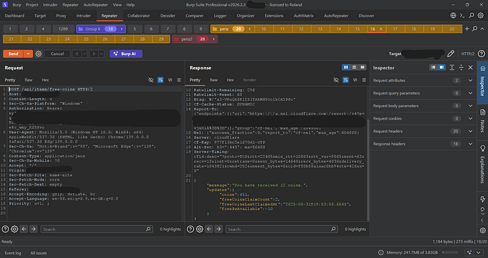Close Repeater tab 16

point(381,29)
